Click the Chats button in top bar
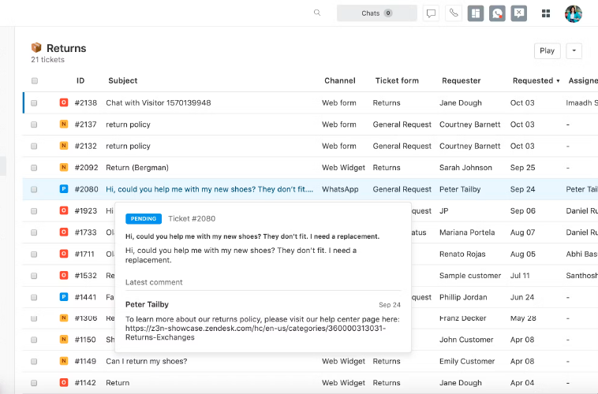The image size is (598, 394). [376, 13]
